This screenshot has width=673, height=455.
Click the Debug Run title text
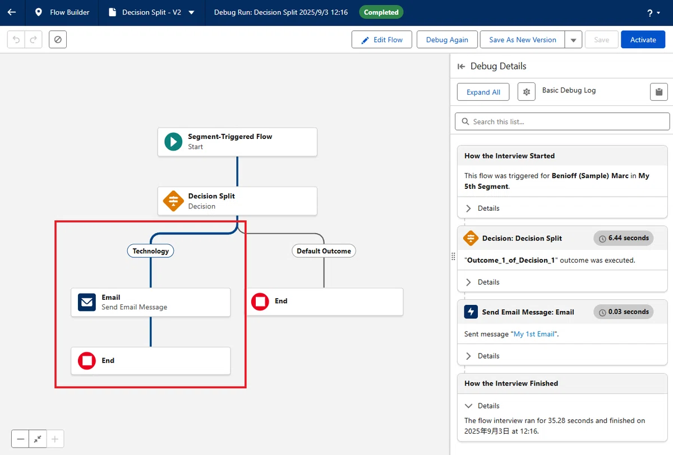[281, 12]
